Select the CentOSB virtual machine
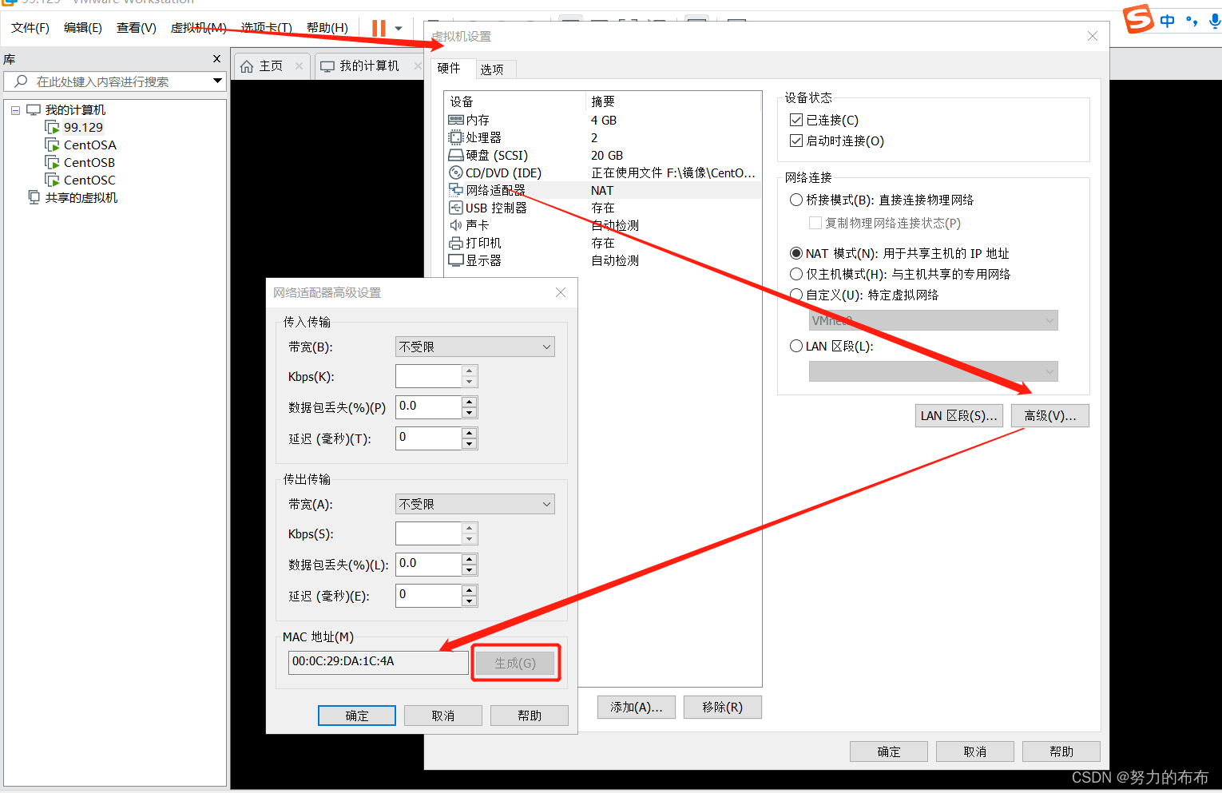This screenshot has width=1222, height=793. (89, 163)
